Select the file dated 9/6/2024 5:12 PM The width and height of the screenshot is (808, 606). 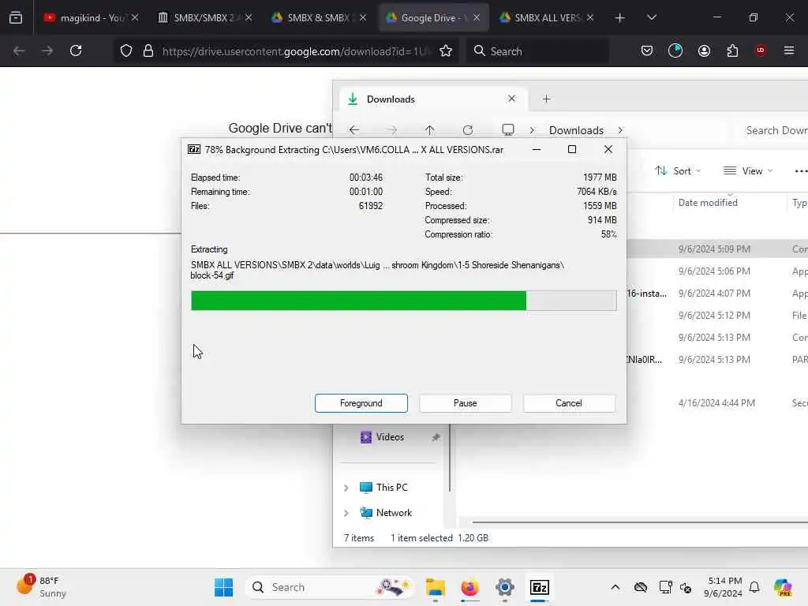[x=717, y=316]
